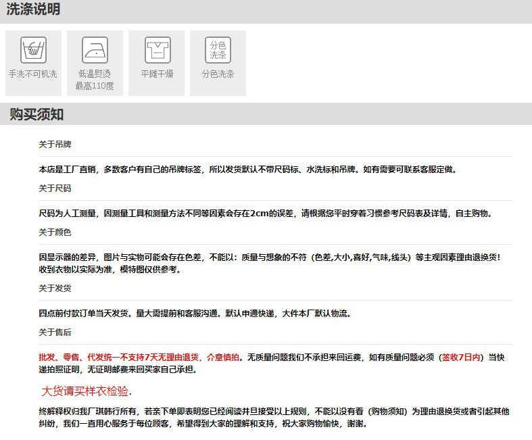Select the 关于颜色 subsection heading
The width and height of the screenshot is (532, 440).
click(x=55, y=232)
